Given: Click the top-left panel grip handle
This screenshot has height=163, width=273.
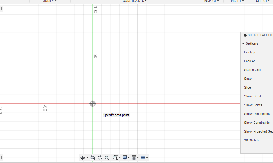Looking at the screenshot, I should coord(2,9).
